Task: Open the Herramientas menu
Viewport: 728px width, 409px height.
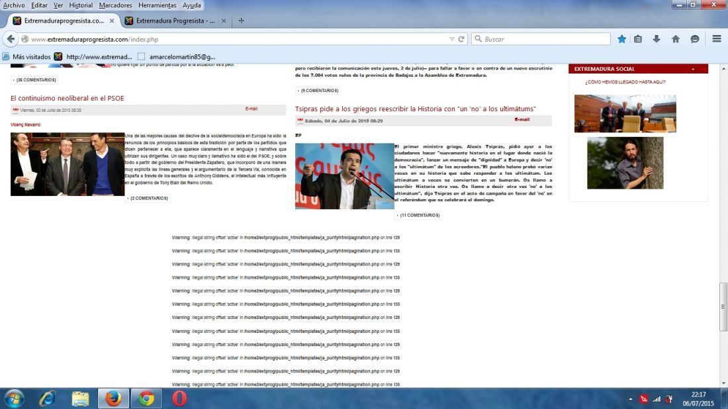Action: (x=157, y=5)
